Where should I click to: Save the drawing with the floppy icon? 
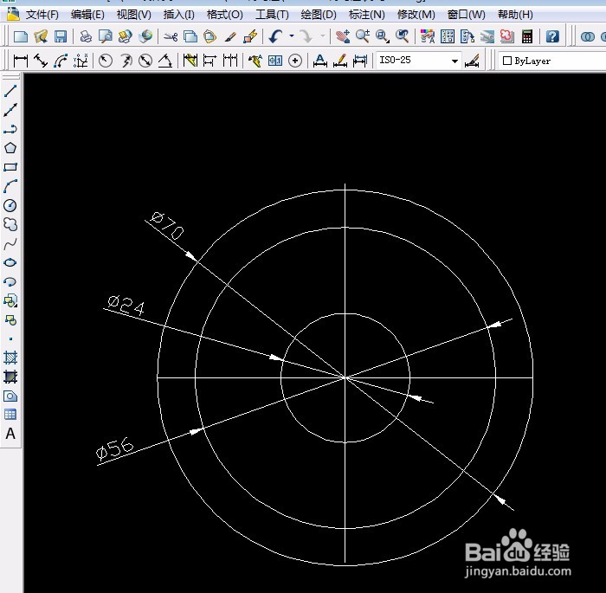[61, 36]
